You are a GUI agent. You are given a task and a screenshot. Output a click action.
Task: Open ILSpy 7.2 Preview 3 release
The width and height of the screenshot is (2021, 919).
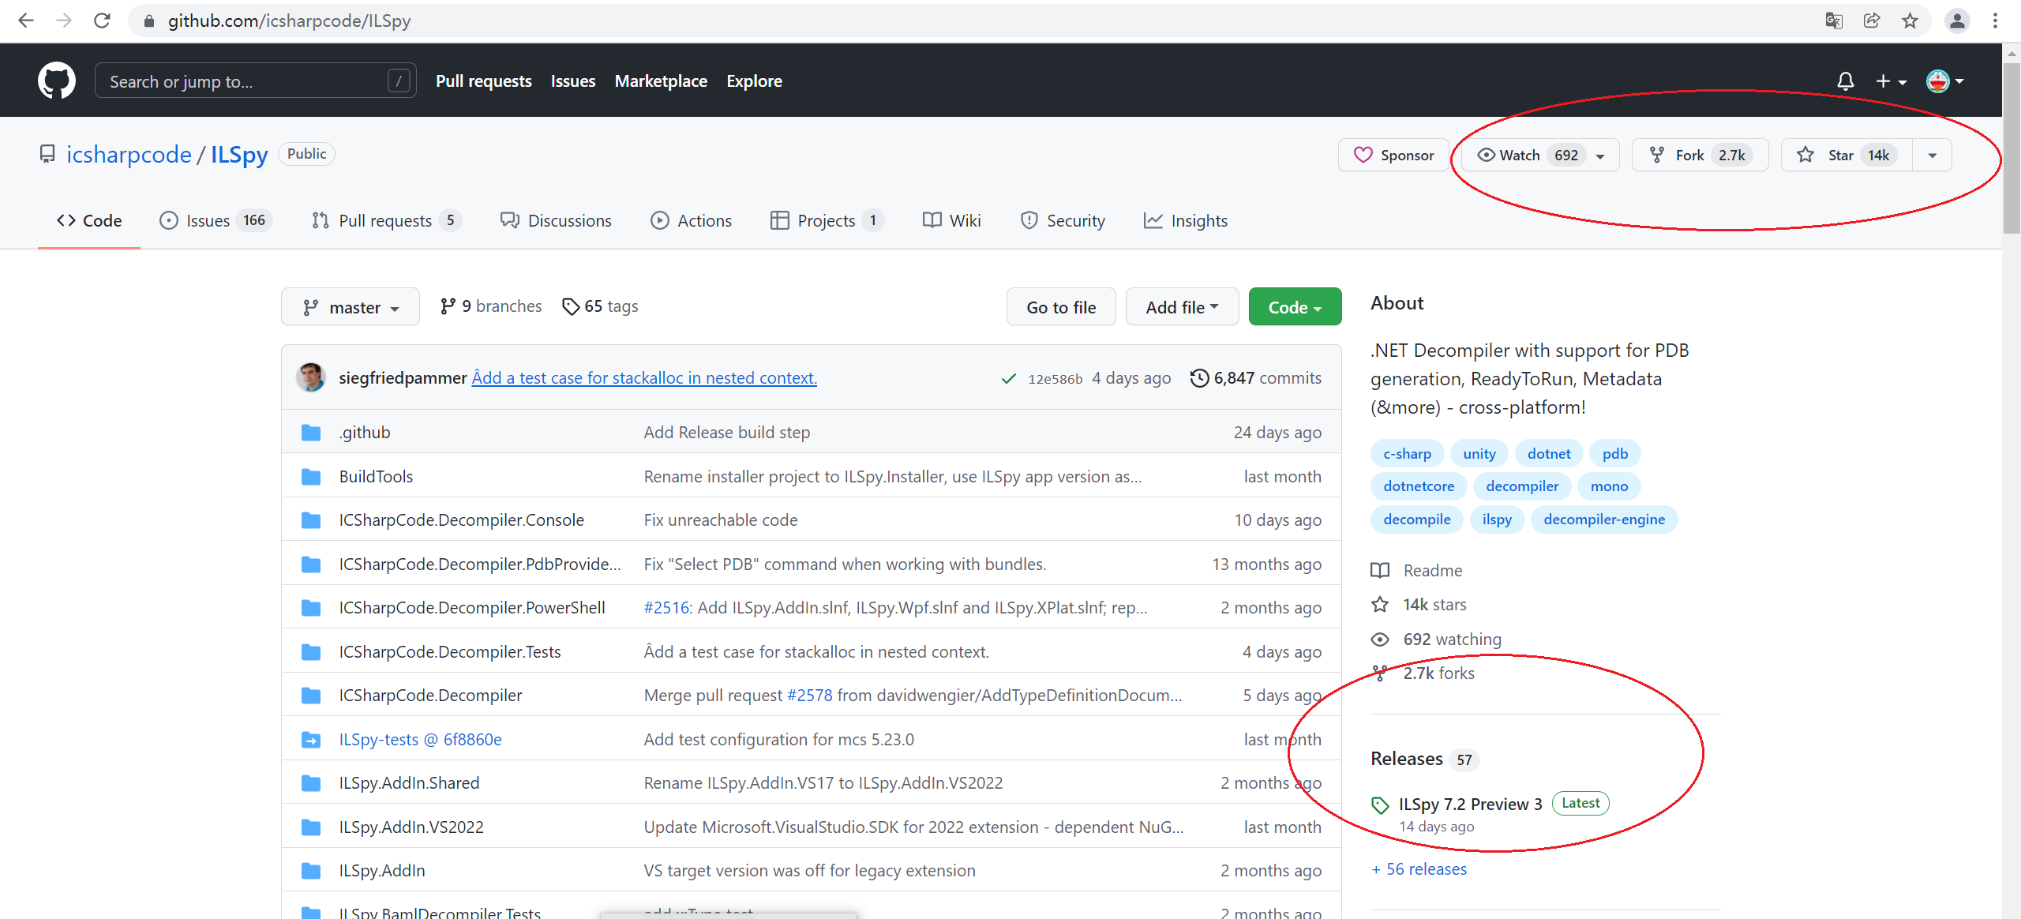pyautogui.click(x=1470, y=804)
